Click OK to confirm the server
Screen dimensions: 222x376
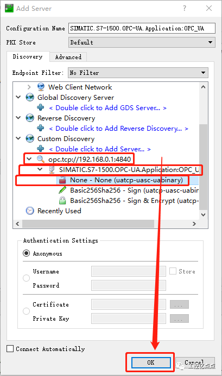pyautogui.click(x=151, y=362)
